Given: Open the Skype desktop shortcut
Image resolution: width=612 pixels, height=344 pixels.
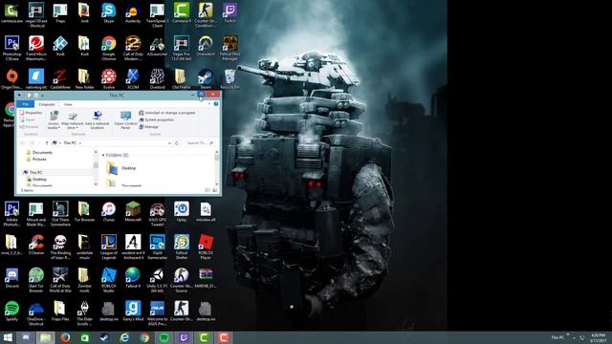Looking at the screenshot, I should (108, 12).
